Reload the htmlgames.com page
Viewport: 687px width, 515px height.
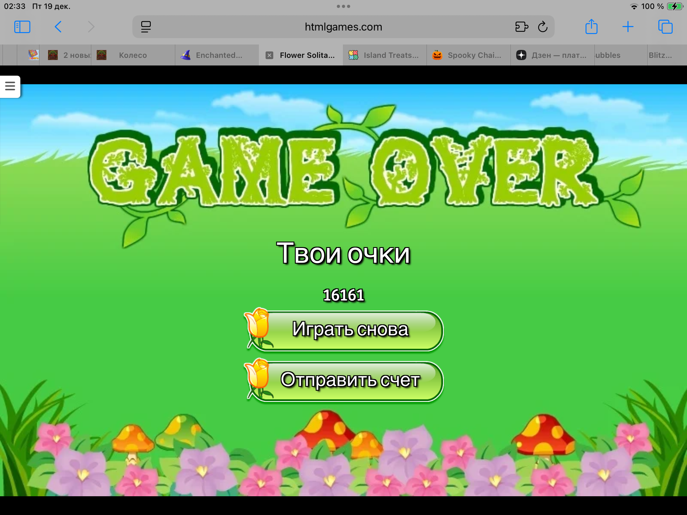click(x=543, y=27)
